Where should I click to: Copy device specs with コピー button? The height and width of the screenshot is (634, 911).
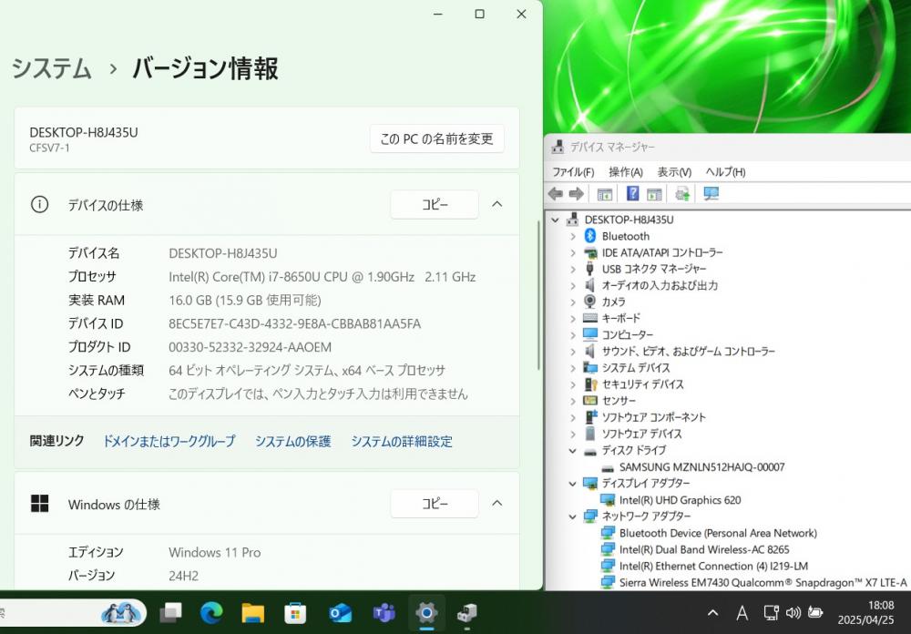click(435, 205)
